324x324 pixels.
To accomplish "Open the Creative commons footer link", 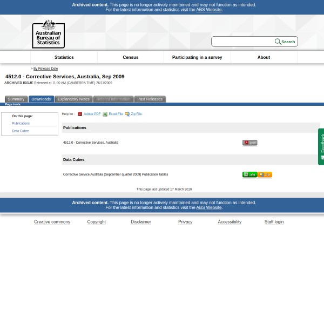I will click(52, 221).
